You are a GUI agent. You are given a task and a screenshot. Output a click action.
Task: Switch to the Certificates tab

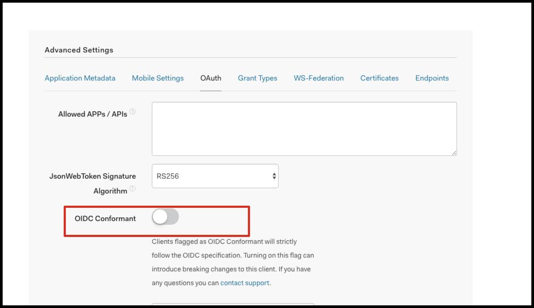pos(379,78)
